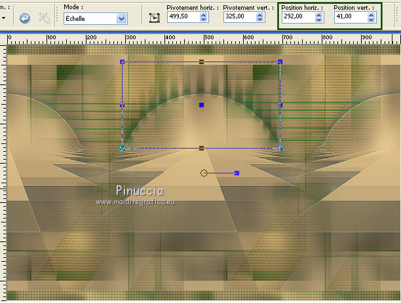Click the center pivot square of selection
The width and height of the screenshot is (401, 303).
click(202, 105)
